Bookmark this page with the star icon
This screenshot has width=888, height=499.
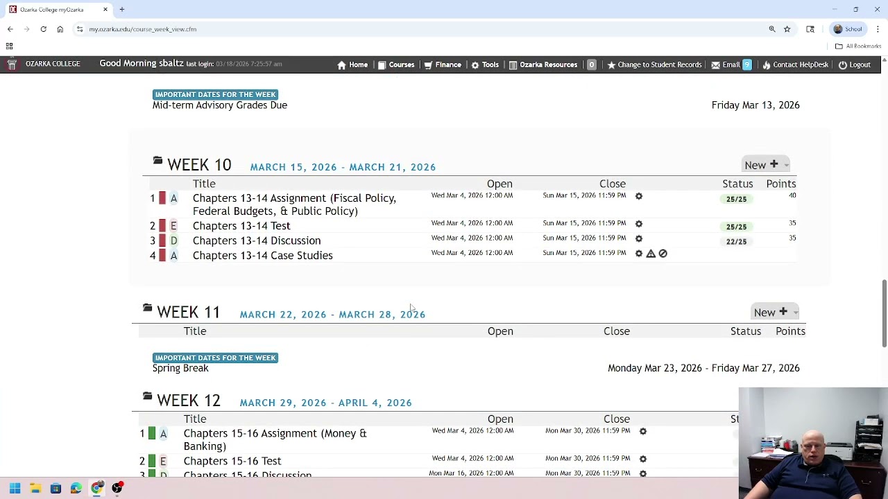(x=787, y=29)
